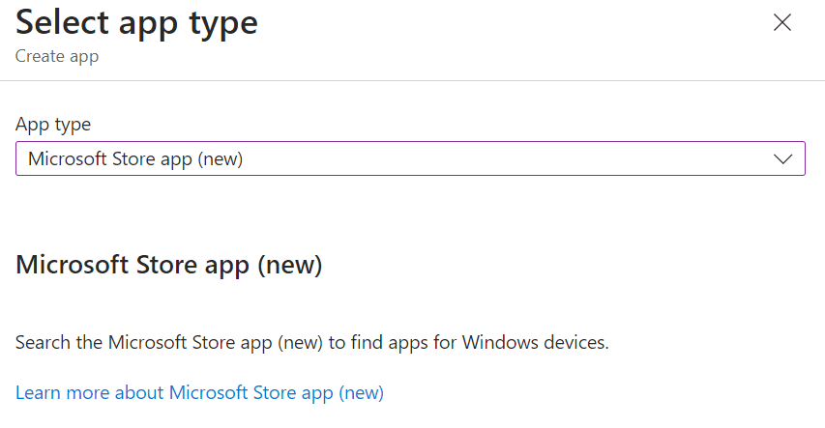Close the Select app type pane
Image resolution: width=825 pixels, height=428 pixels.
pyautogui.click(x=782, y=22)
